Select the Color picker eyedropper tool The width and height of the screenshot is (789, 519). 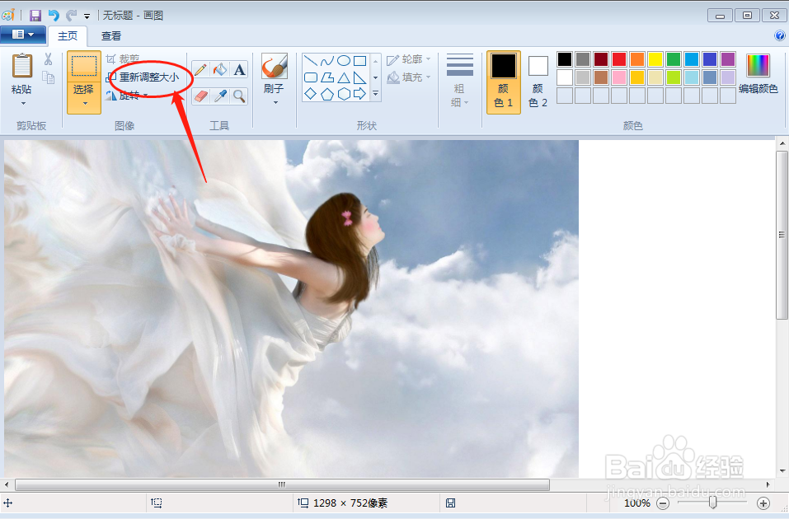pyautogui.click(x=220, y=96)
